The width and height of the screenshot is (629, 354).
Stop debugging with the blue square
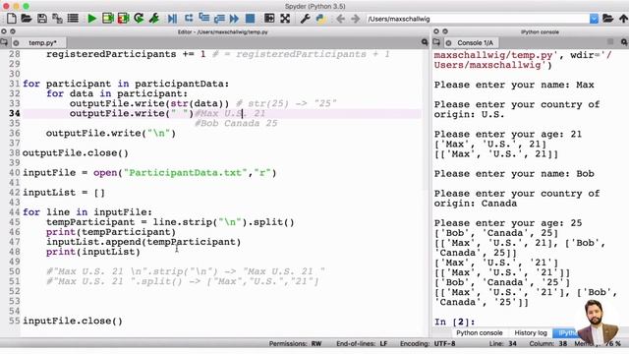pyautogui.click(x=250, y=19)
